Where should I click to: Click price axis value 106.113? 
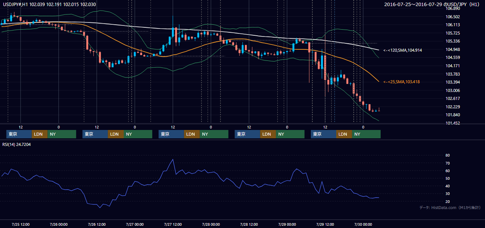point(453,25)
